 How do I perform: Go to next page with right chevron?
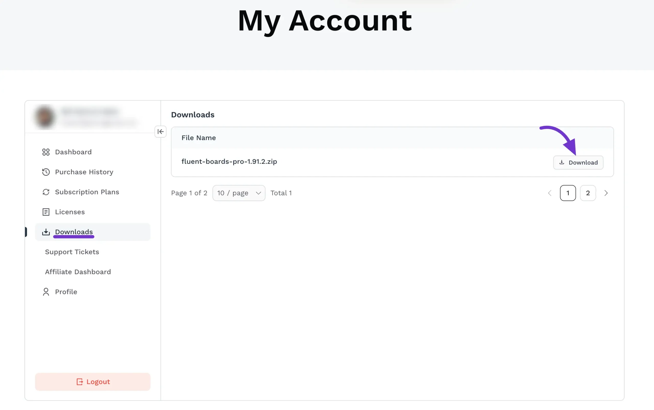606,193
